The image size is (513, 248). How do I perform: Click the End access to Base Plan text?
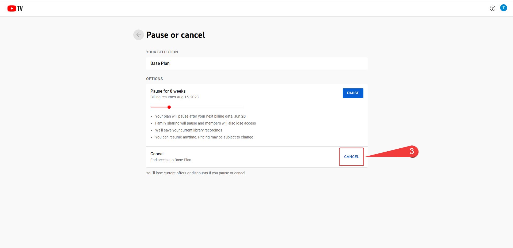(x=170, y=160)
